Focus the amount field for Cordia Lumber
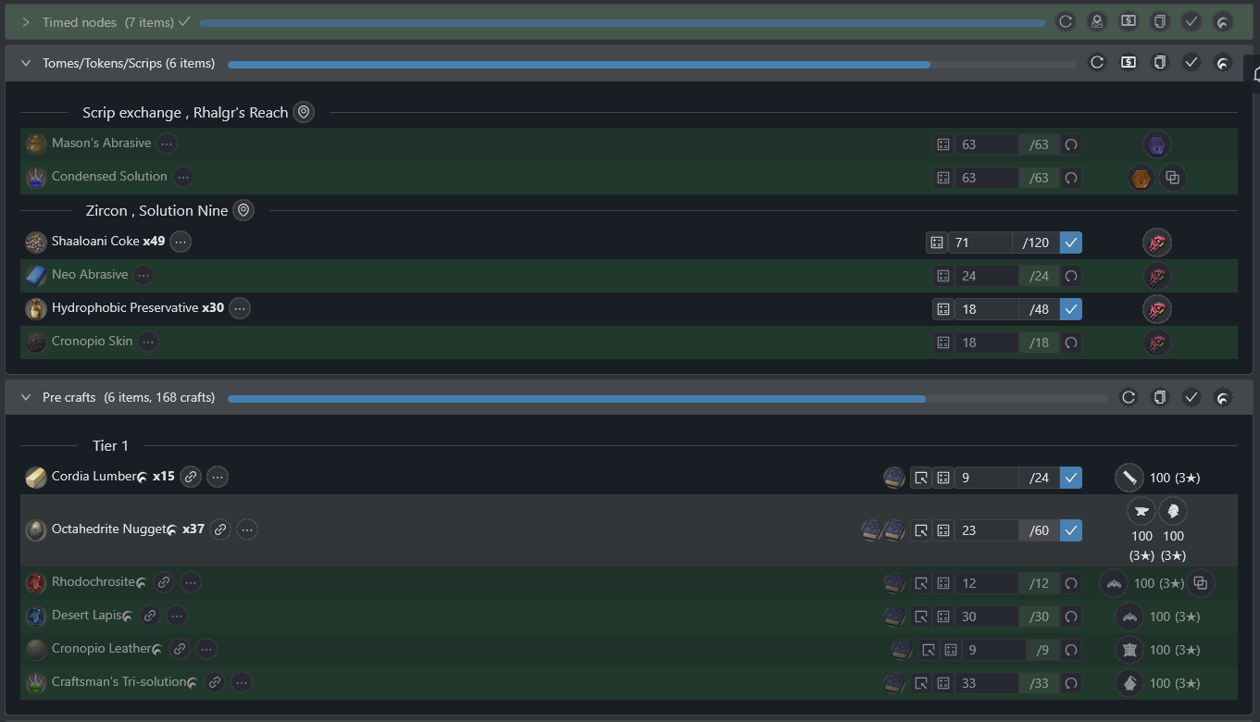The image size is (1260, 722). click(x=987, y=478)
